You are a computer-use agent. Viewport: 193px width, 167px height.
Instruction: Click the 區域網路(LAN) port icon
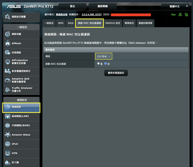pos(8,116)
